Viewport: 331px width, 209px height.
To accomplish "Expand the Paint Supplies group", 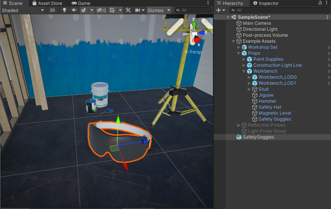I will 244,59.
